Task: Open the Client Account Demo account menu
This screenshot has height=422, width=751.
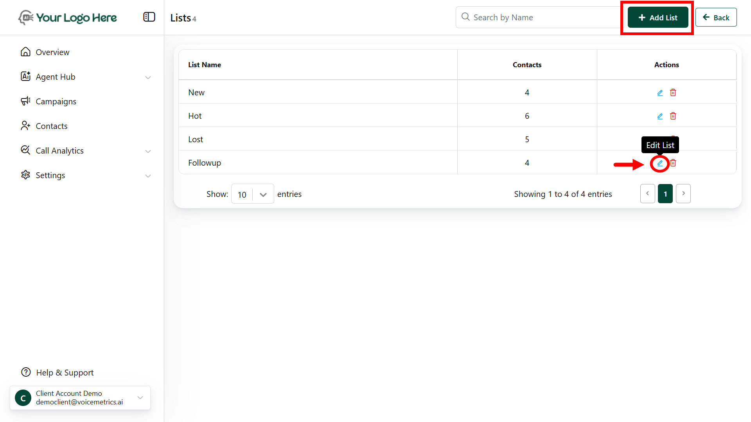Action: pos(80,398)
